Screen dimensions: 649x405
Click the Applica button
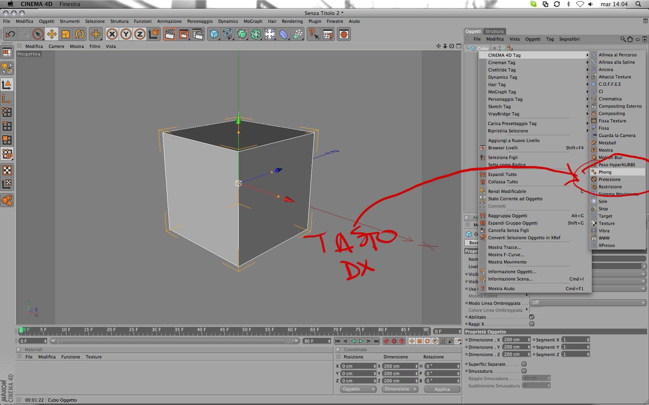click(x=442, y=389)
